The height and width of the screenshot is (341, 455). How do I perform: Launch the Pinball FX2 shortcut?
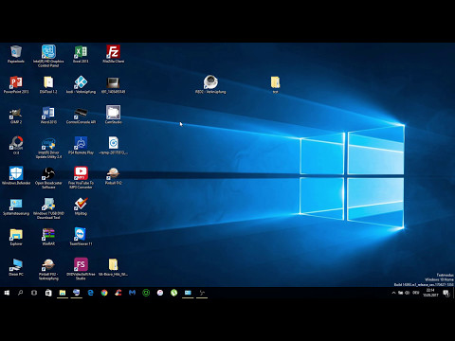click(113, 175)
